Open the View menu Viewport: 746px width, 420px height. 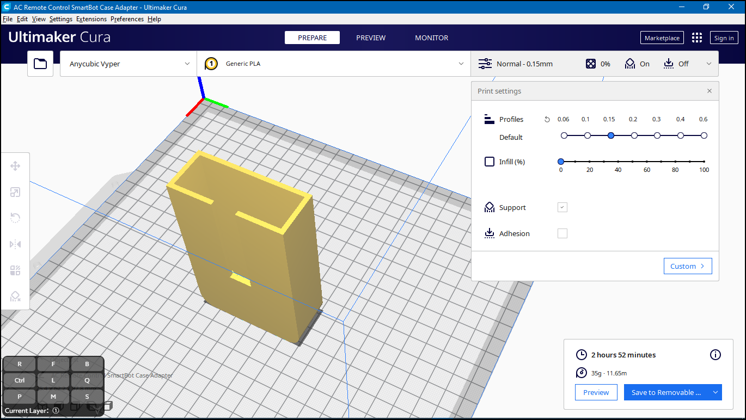[39, 19]
